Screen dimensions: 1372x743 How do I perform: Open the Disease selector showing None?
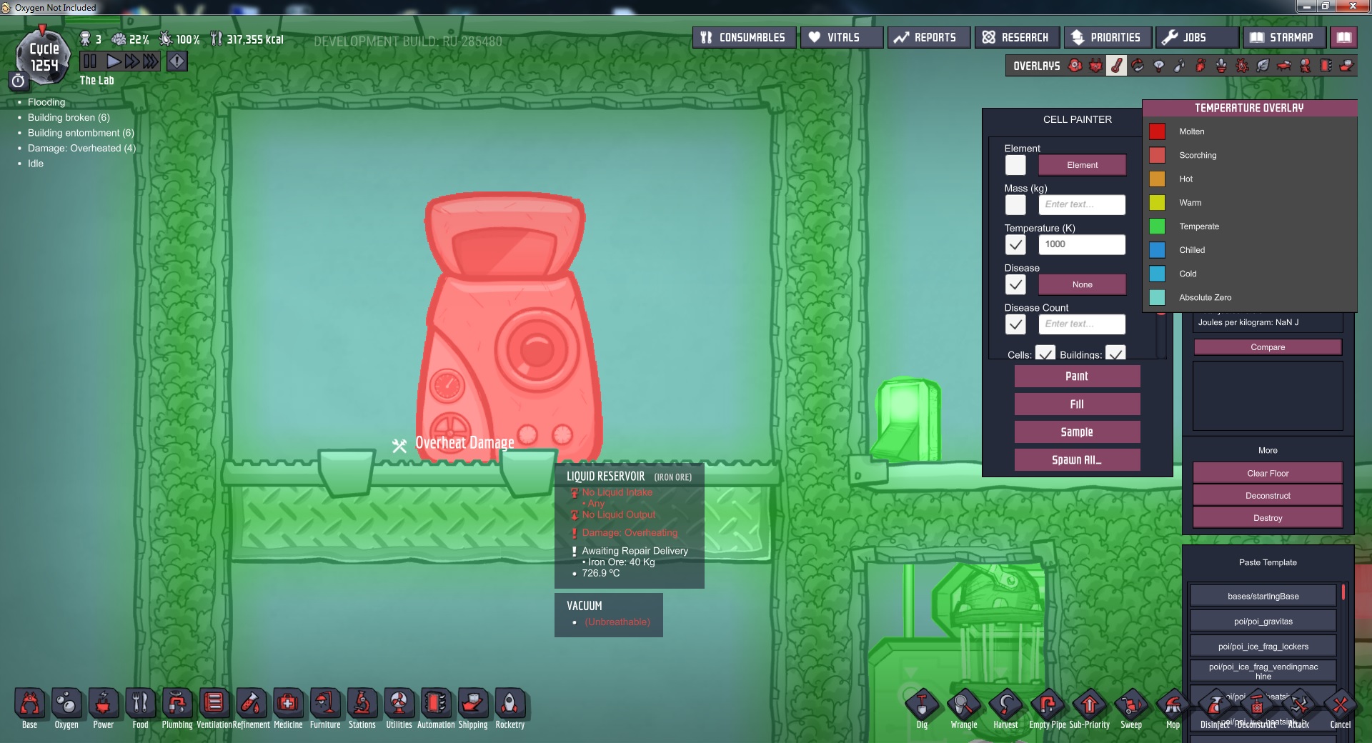click(x=1082, y=284)
